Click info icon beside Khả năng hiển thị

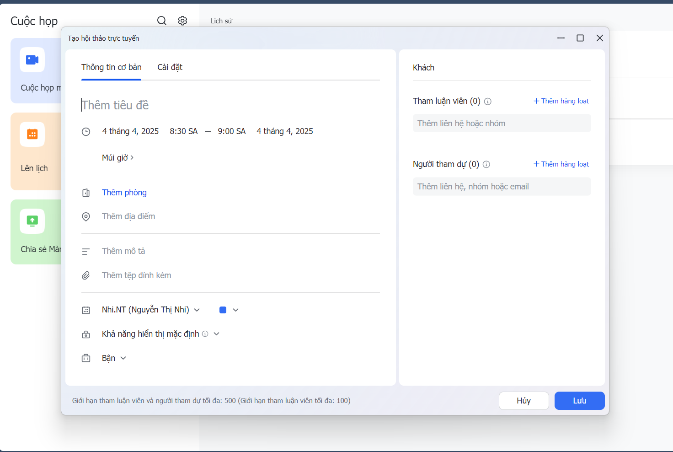(205, 334)
